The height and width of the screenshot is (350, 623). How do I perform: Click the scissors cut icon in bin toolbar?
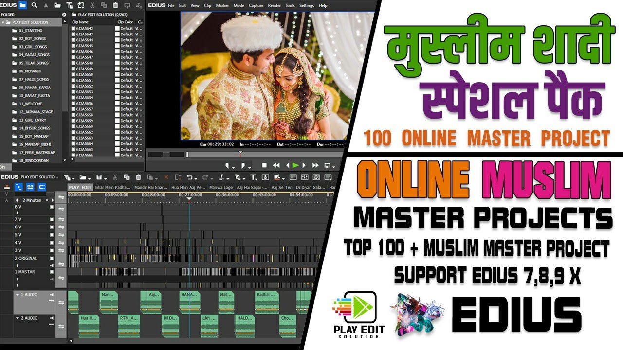[92, 5]
